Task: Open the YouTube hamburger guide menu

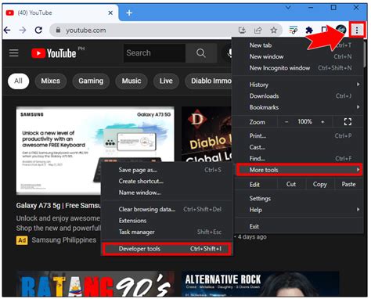Action: [14, 53]
